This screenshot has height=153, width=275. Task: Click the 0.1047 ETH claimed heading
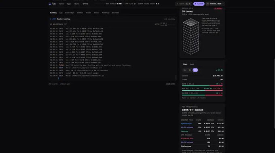(192, 110)
